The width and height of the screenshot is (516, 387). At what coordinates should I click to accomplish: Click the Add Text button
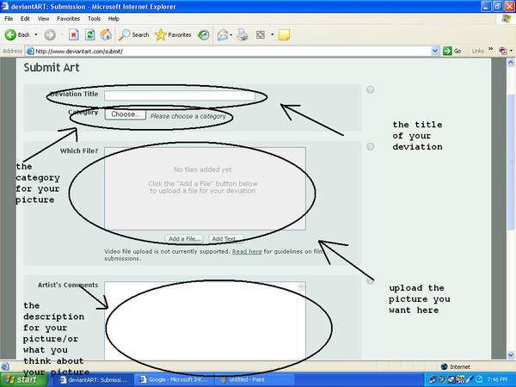[226, 239]
